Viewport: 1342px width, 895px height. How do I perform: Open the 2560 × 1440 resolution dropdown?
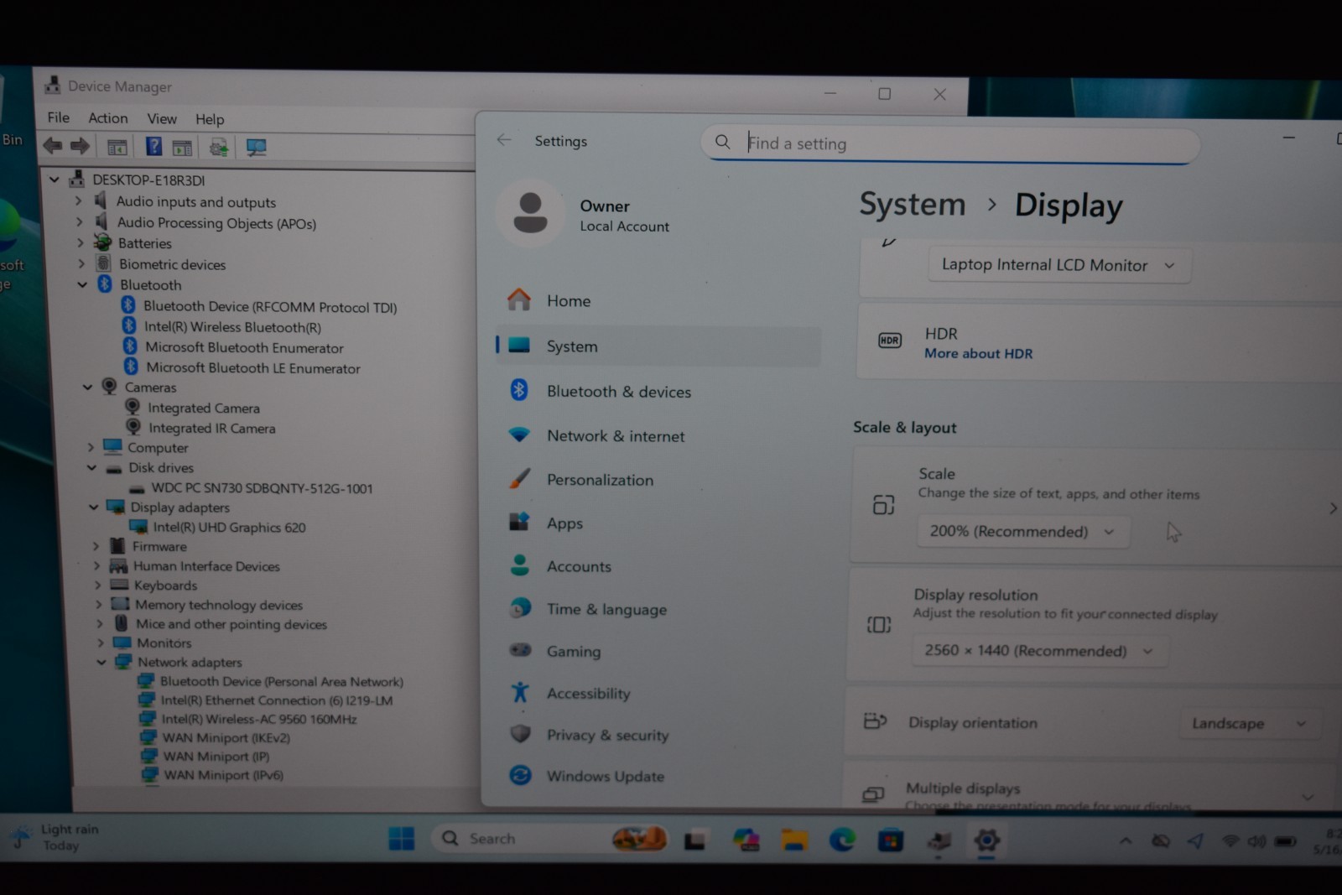click(1039, 651)
